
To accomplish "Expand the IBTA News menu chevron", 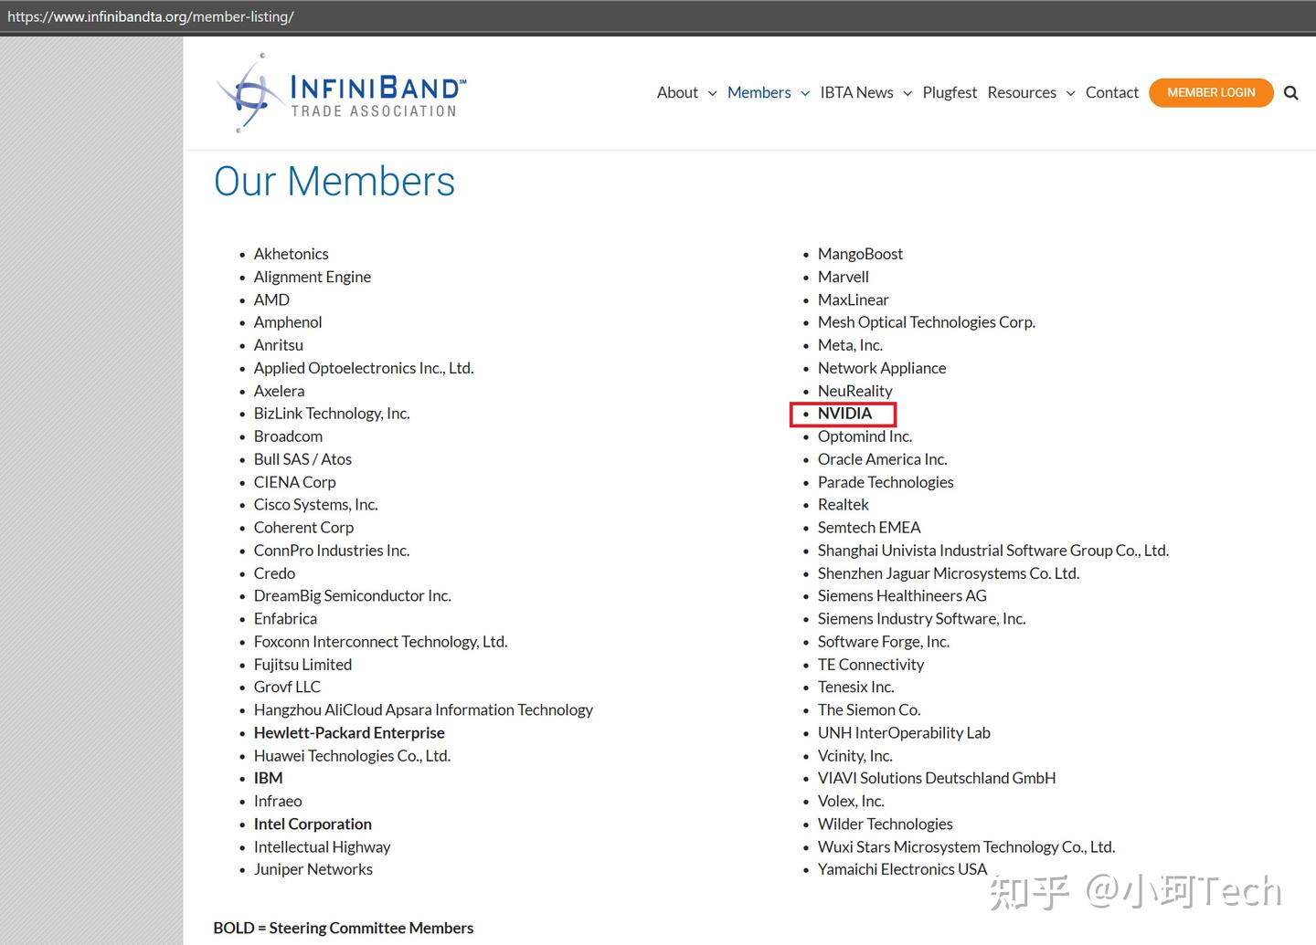I will coord(907,93).
